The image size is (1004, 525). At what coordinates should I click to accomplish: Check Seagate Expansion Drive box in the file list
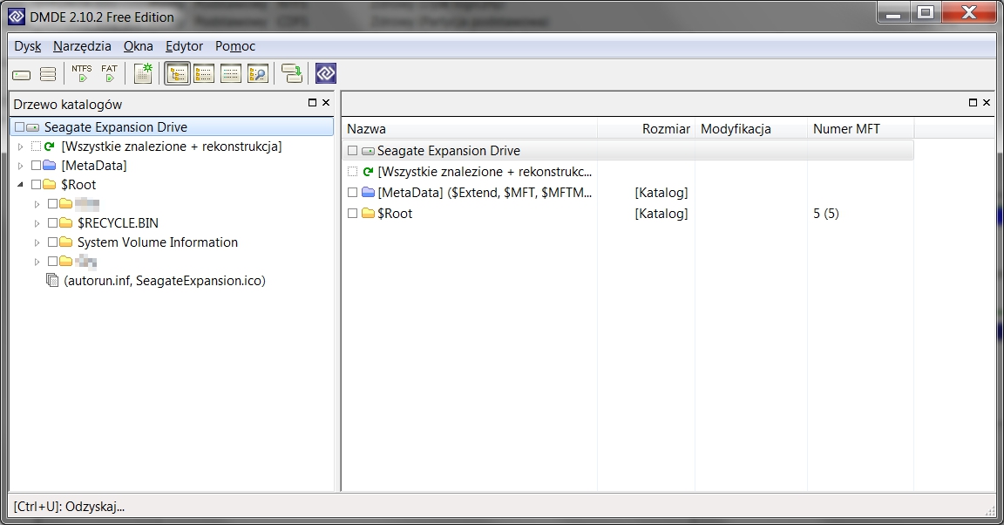(x=352, y=151)
